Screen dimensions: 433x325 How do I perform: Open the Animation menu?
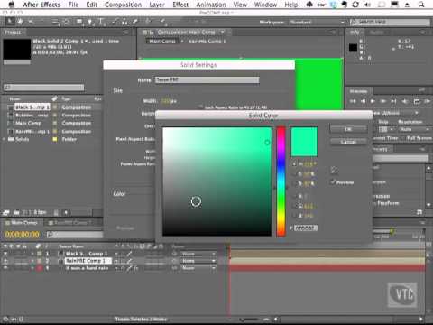click(211, 5)
